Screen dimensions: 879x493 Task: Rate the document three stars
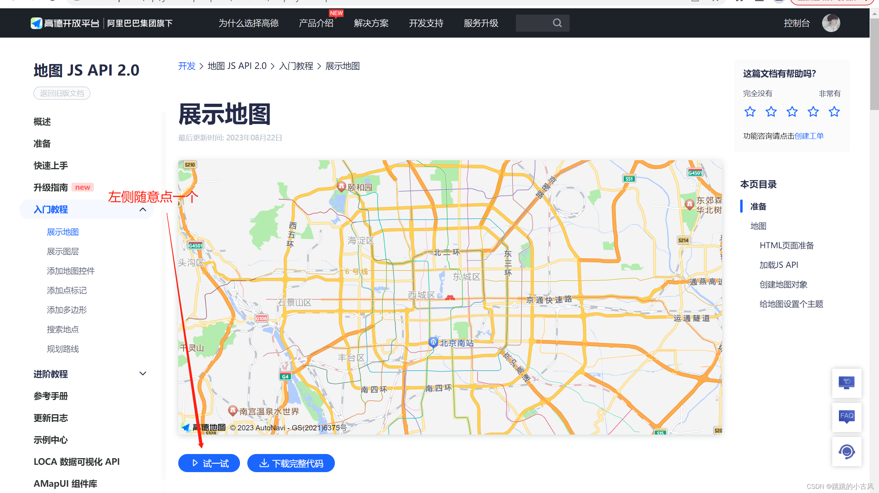click(x=792, y=112)
